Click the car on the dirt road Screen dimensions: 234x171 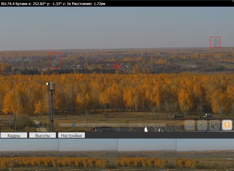[40, 124]
